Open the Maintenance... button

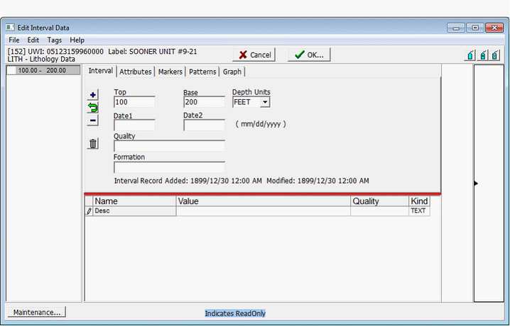pos(36,312)
